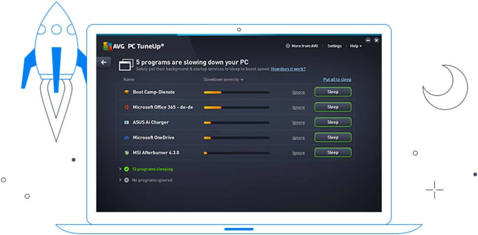Select the MSI Afterburner 4.3.0 text

coord(156,153)
